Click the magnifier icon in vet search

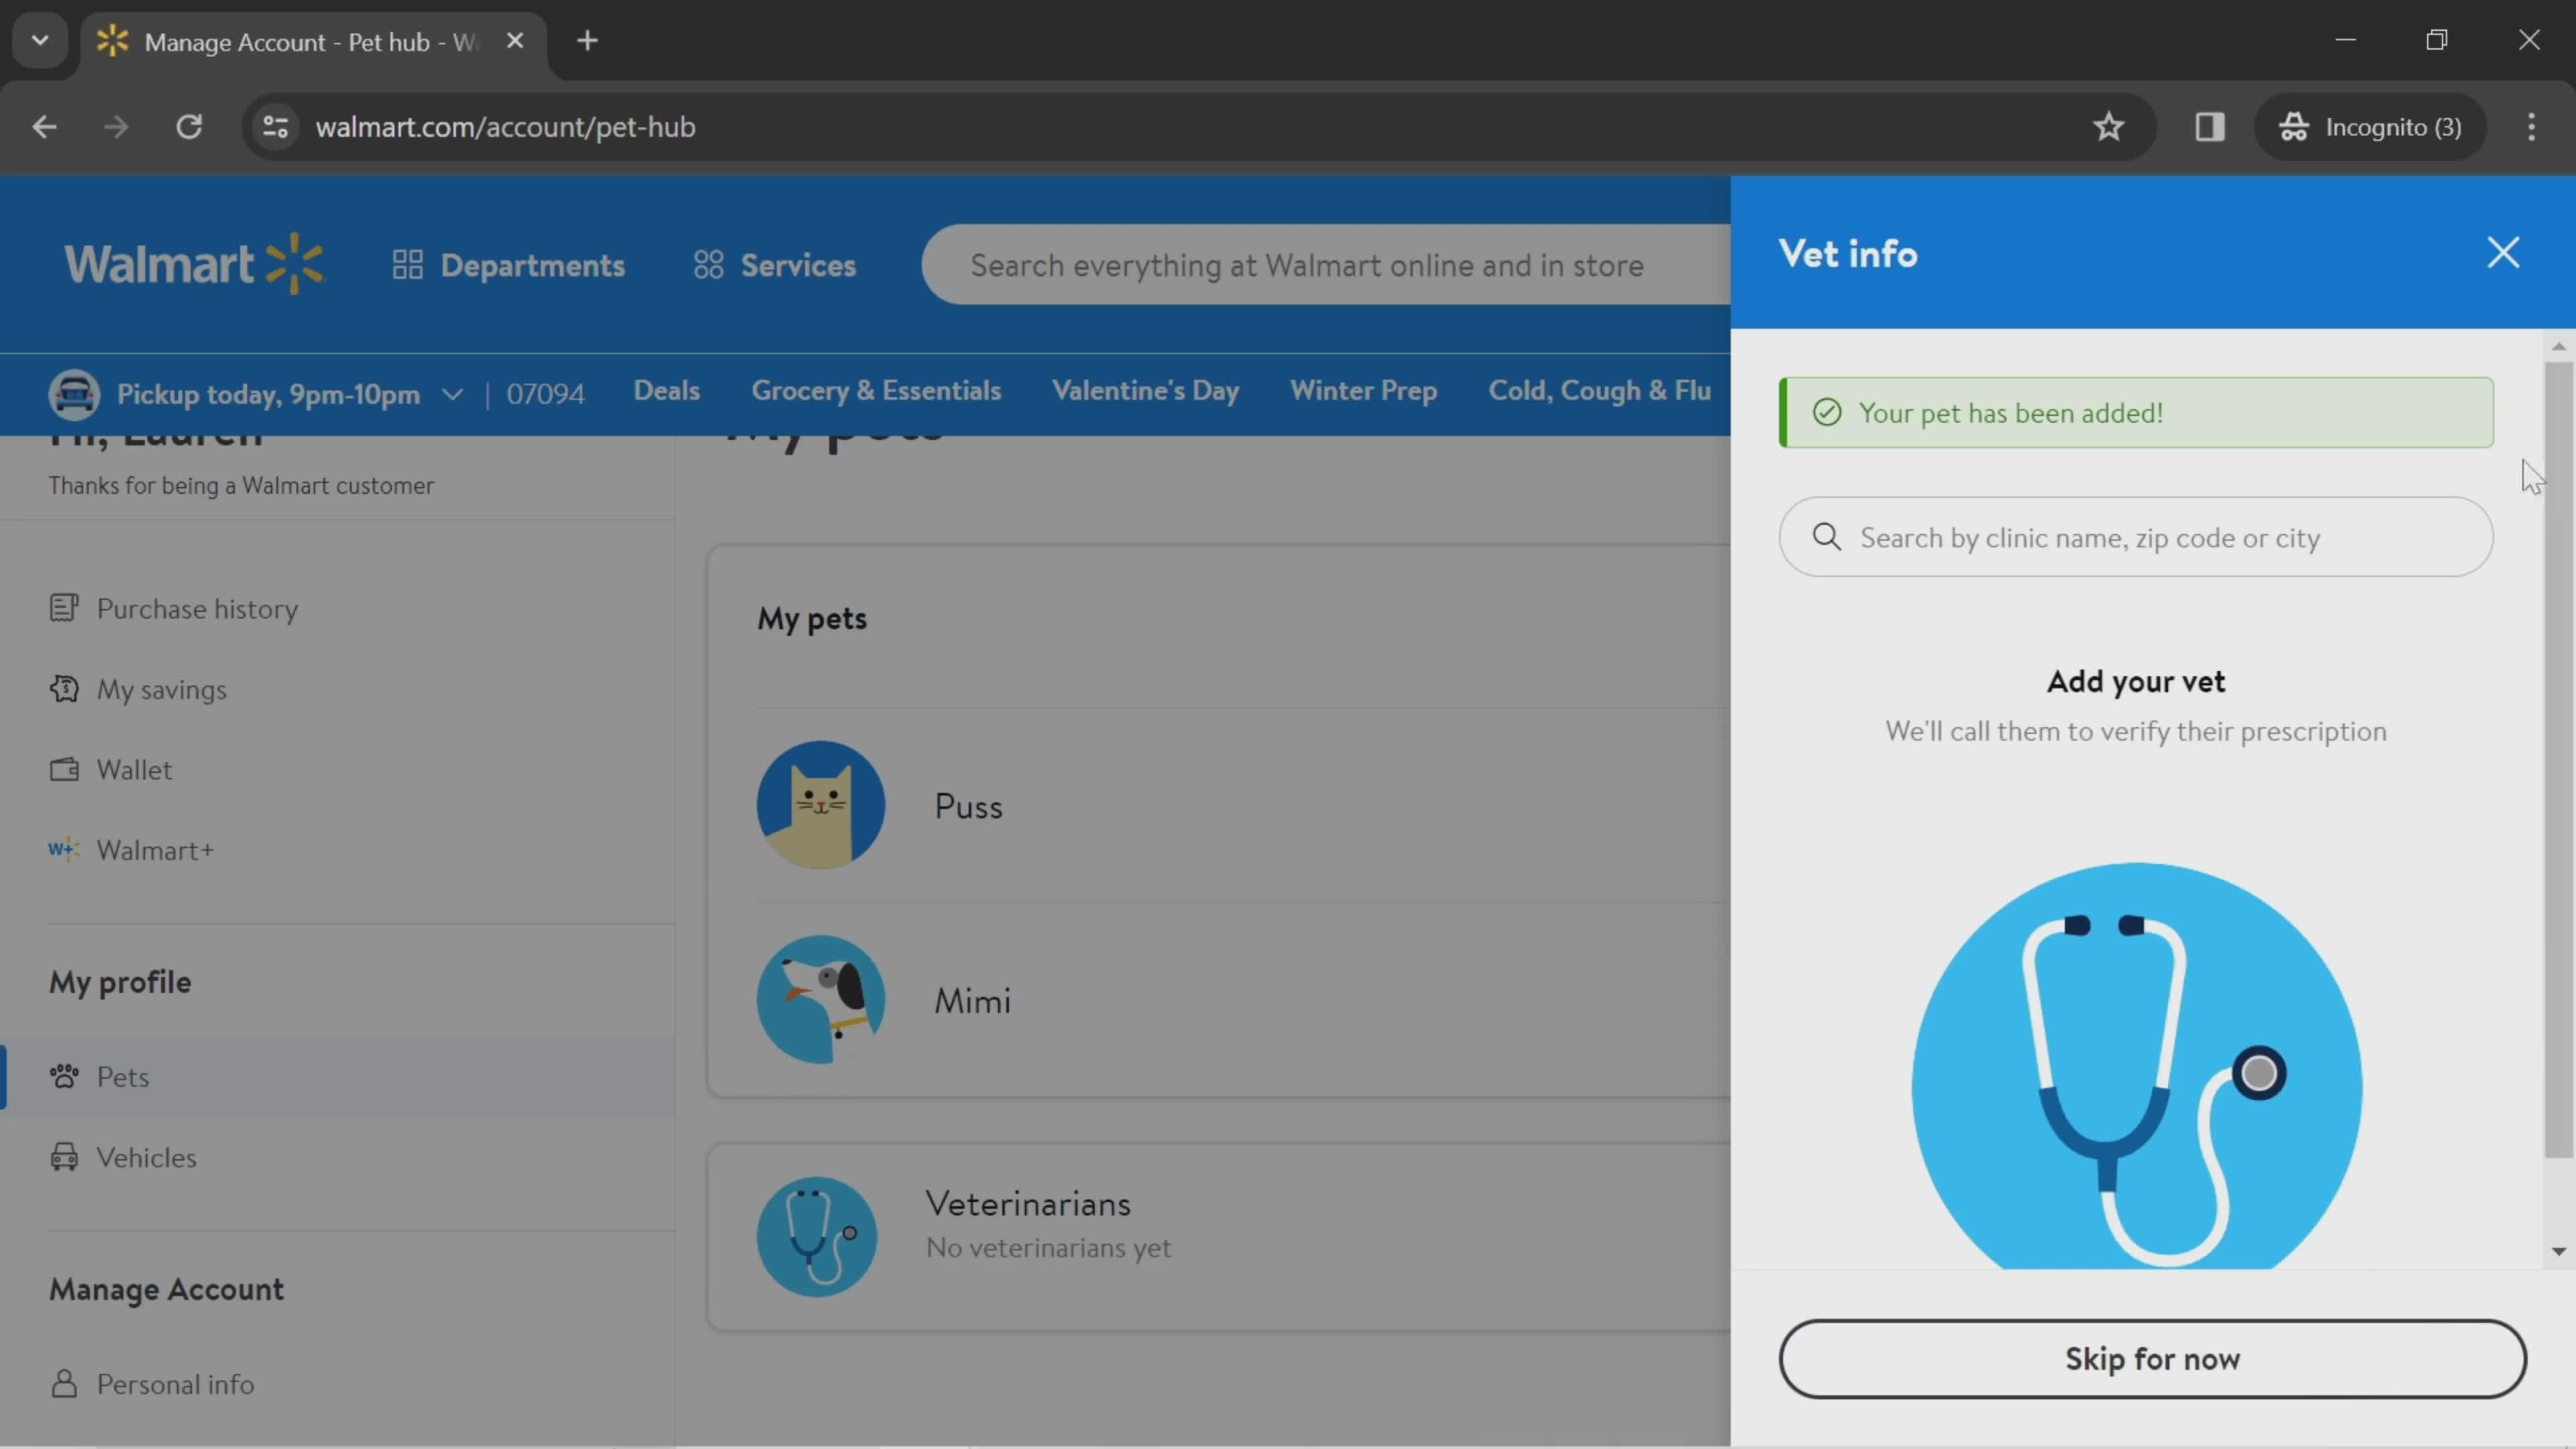(x=1827, y=537)
